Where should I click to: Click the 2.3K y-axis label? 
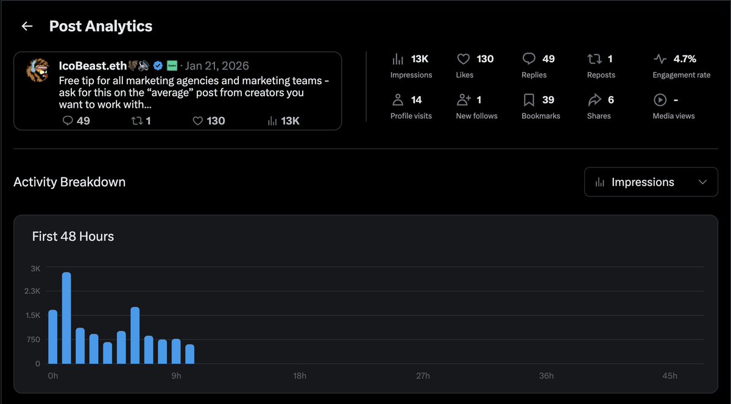32,291
